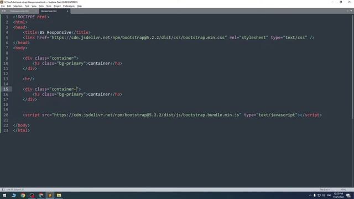Screen dimensions: 354x199
Task: Open the Goto menu
Action: click(41, 6)
